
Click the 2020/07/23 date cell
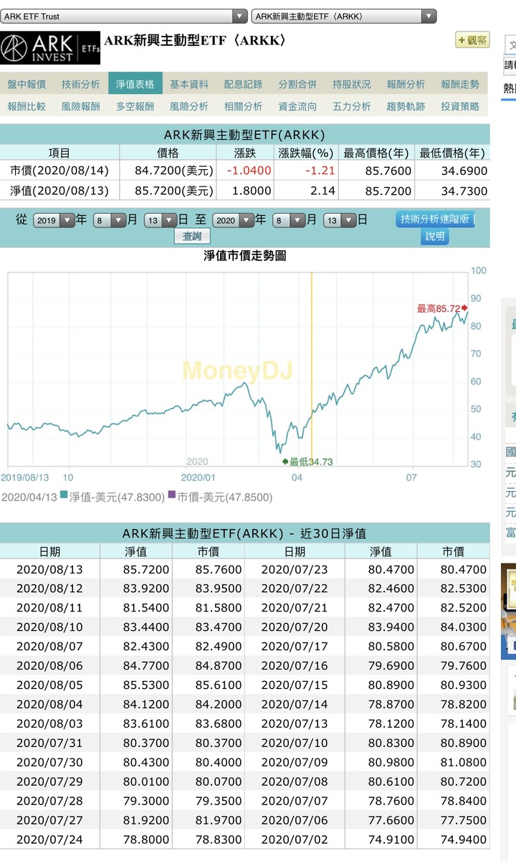tap(295, 569)
